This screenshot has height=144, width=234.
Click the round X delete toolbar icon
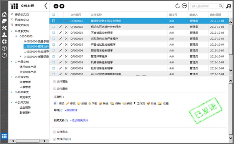point(62,6)
